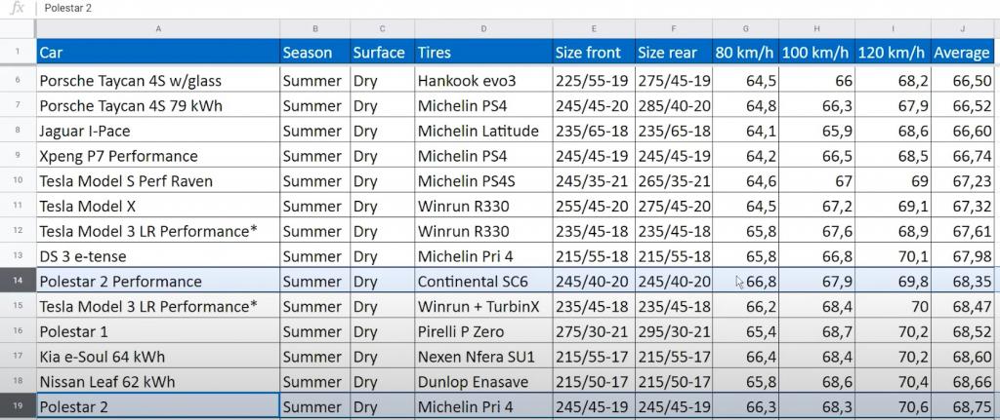Select cell Porsche Taycan 4S w/glass
This screenshot has width=1000, height=420.
[x=158, y=80]
